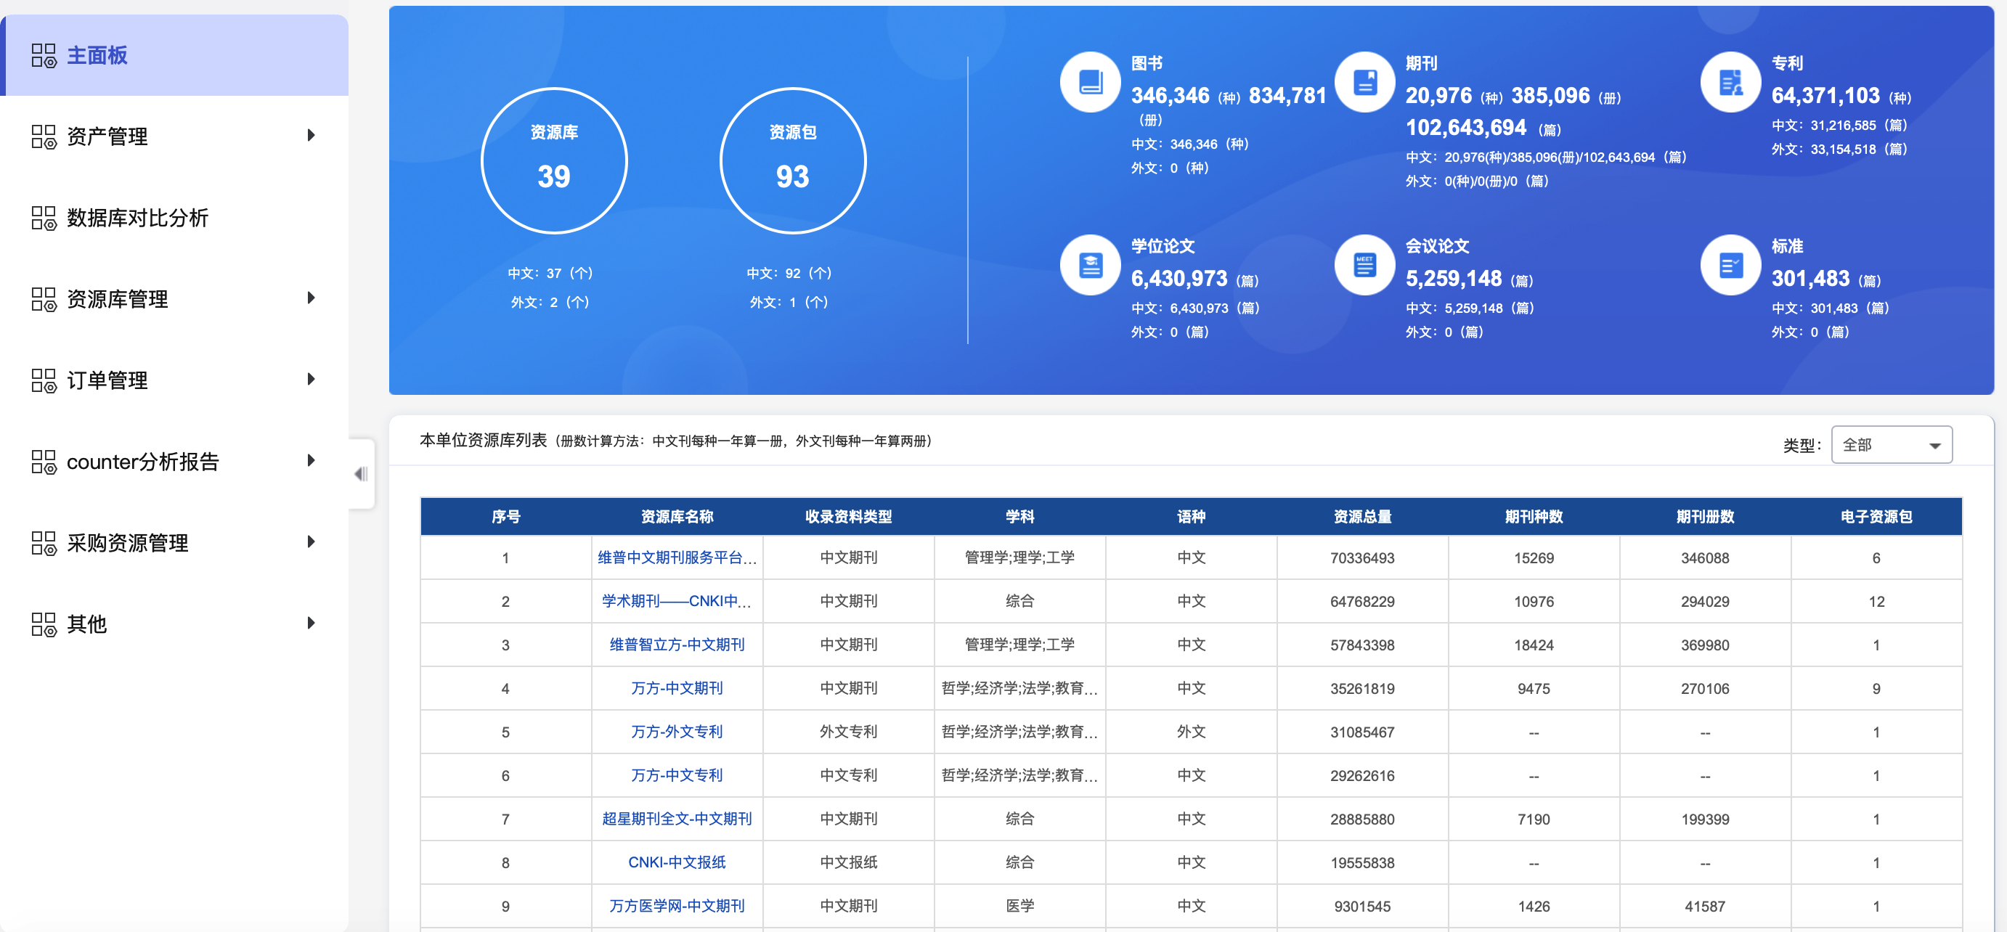Click the 期刊 journal icon circle
The image size is (2007, 932).
coord(1364,82)
